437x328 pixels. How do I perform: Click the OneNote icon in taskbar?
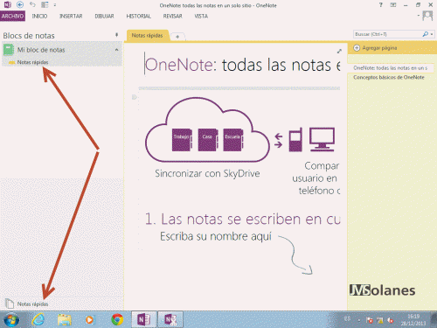144,319
